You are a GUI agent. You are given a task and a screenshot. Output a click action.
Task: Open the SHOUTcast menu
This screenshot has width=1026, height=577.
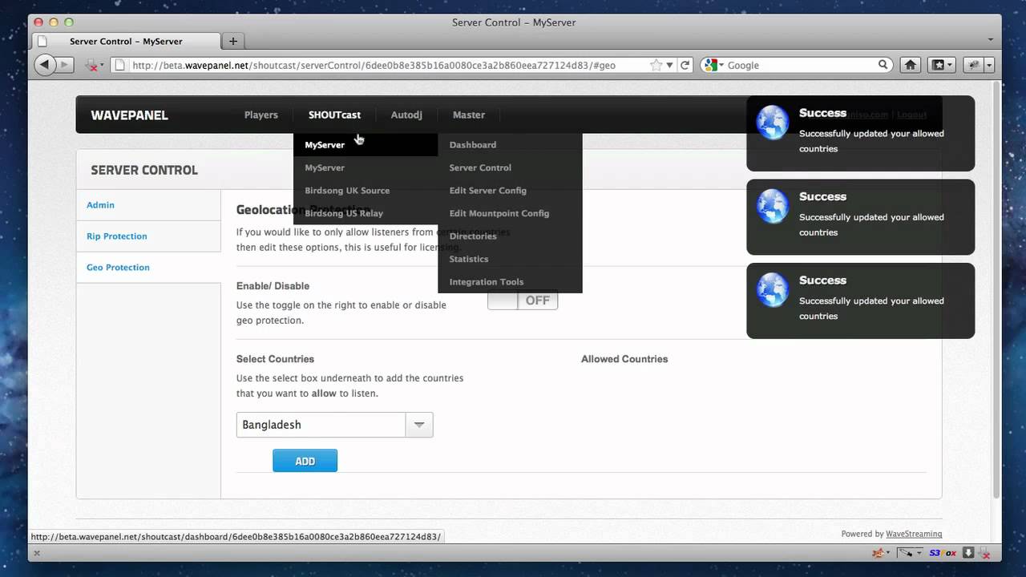[x=334, y=115]
